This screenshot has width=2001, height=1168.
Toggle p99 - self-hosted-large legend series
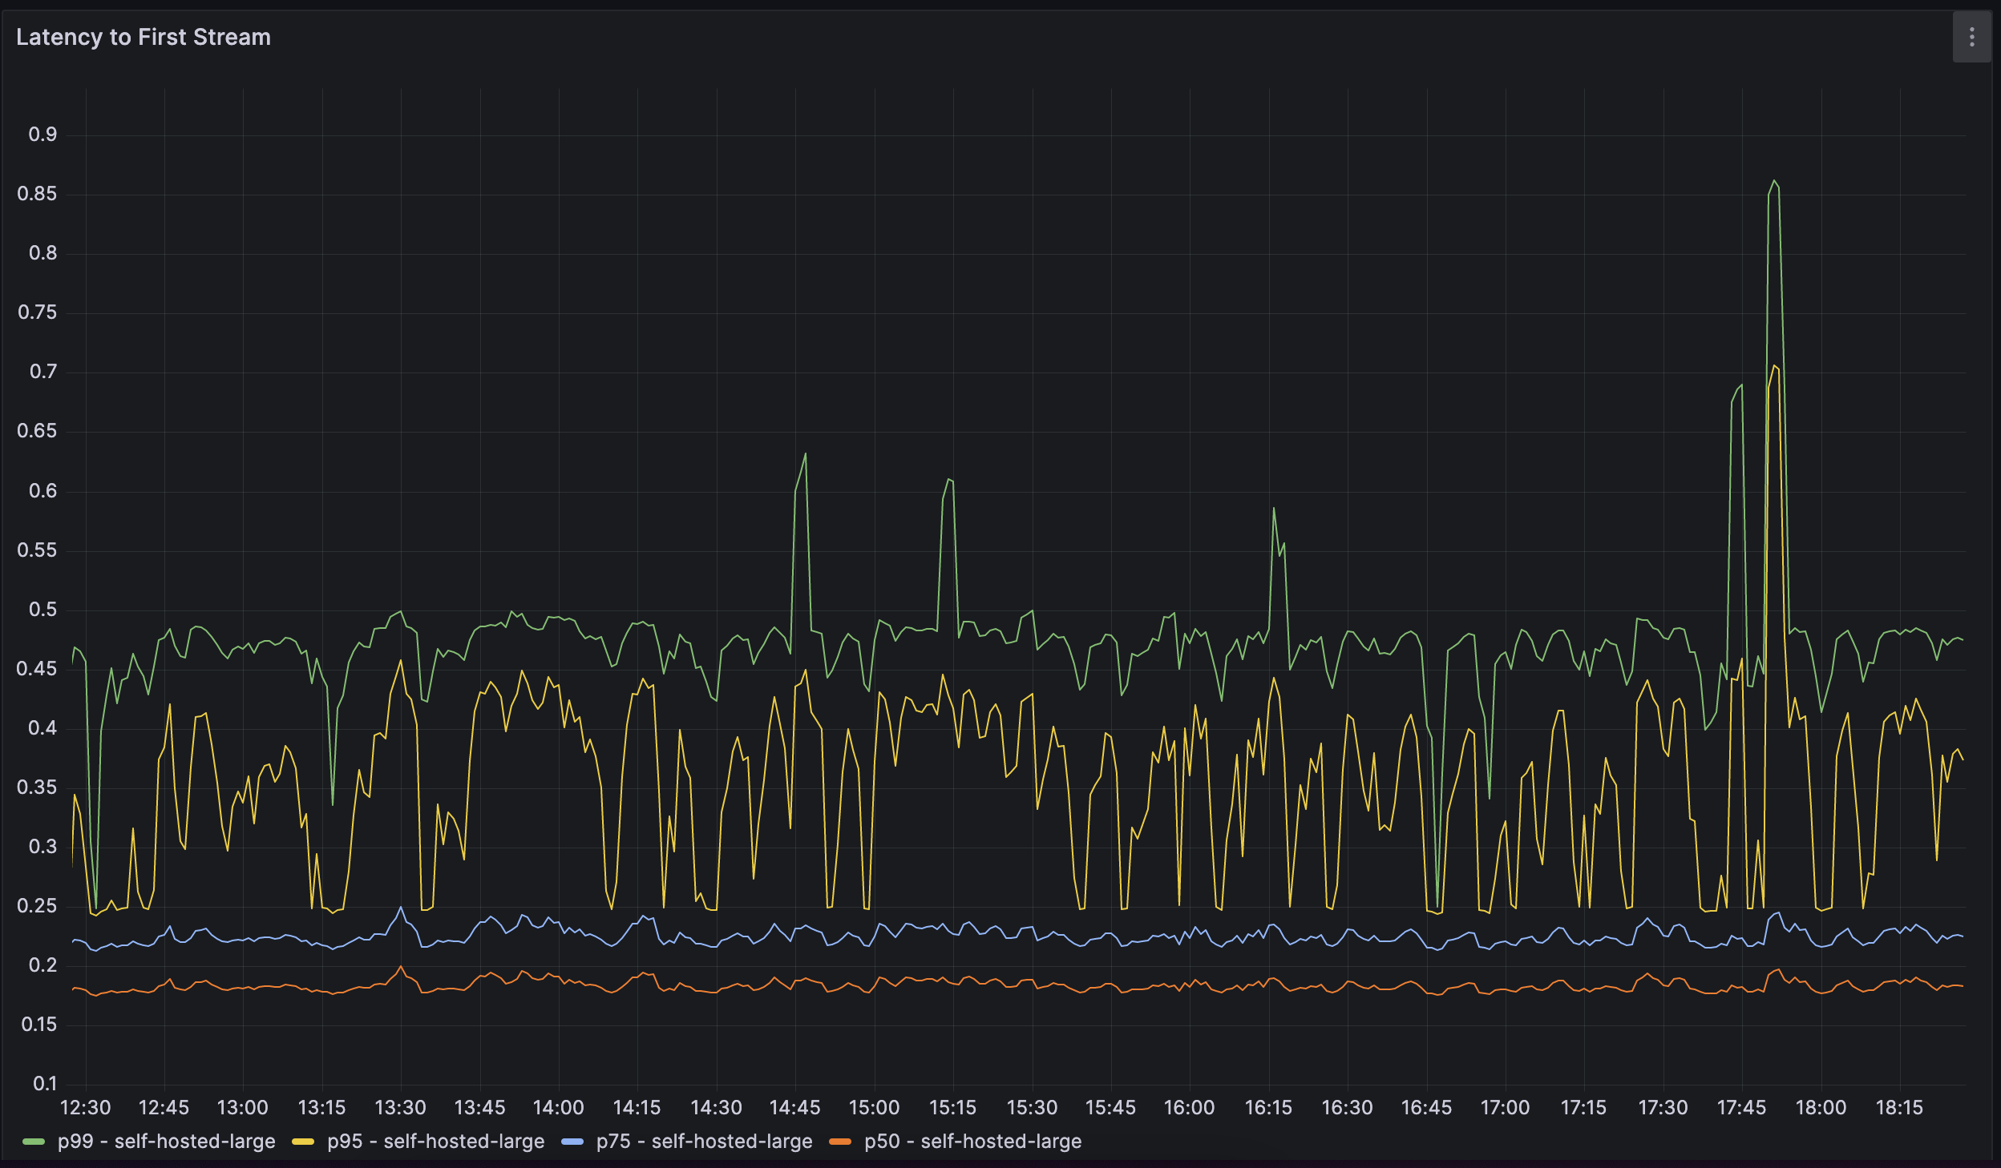(x=166, y=1141)
